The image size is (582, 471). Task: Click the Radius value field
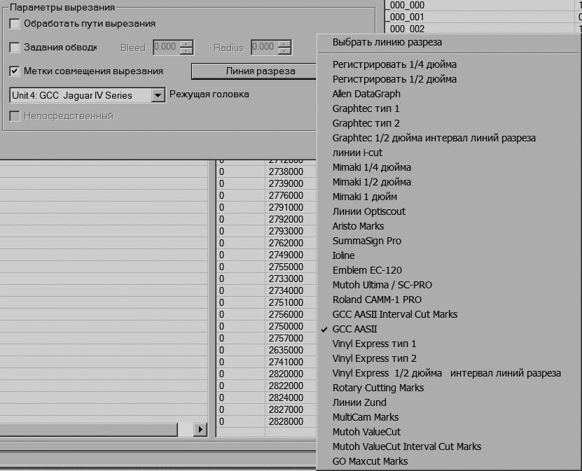264,47
